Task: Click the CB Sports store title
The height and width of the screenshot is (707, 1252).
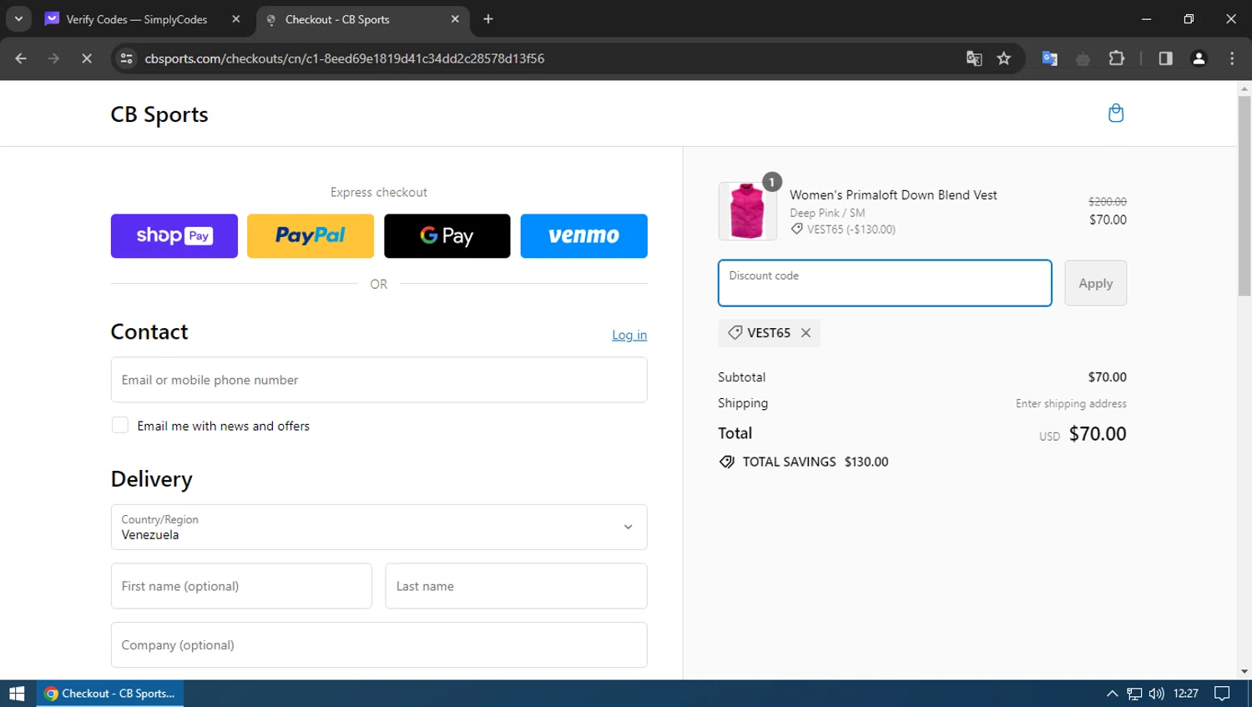Action: 159,114
